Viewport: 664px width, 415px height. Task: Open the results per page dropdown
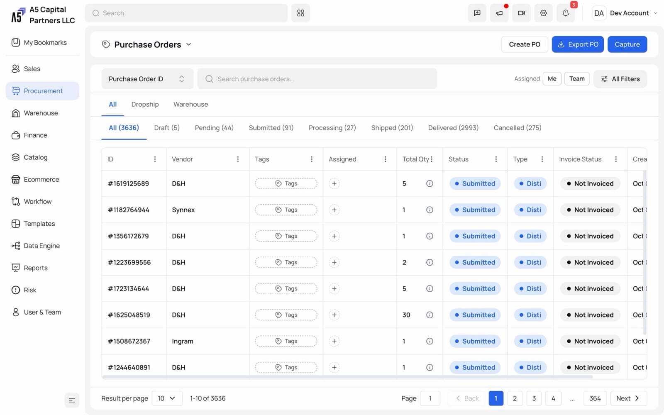(167, 398)
